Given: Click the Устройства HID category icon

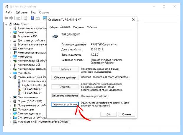Looking at the screenshot, I should tap(15, 122).
